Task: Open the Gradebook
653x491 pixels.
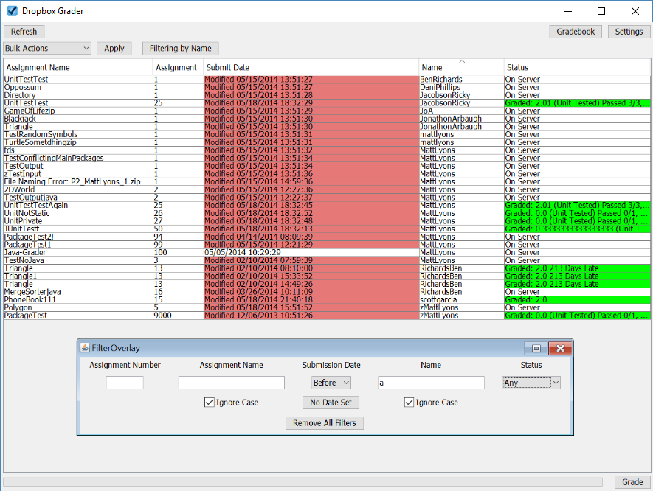Action: pyautogui.click(x=576, y=32)
